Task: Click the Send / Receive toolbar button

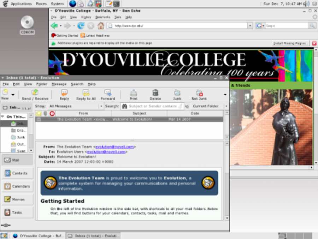Action: coord(35,95)
